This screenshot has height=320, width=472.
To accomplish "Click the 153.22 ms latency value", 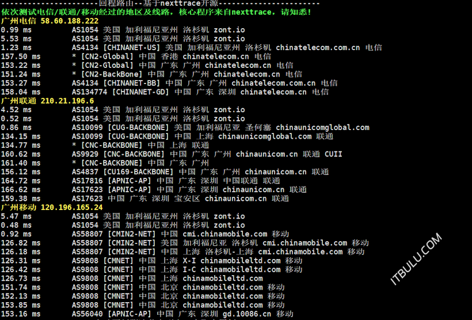I will coord(21,66).
